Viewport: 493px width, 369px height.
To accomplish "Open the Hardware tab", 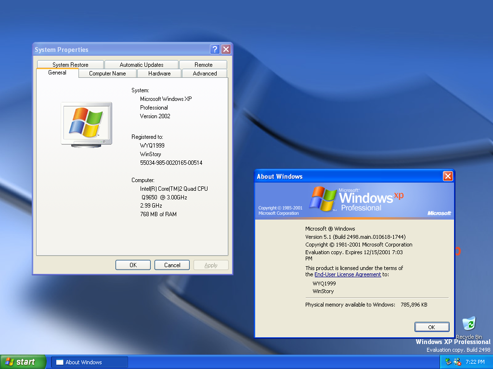I will pos(159,74).
